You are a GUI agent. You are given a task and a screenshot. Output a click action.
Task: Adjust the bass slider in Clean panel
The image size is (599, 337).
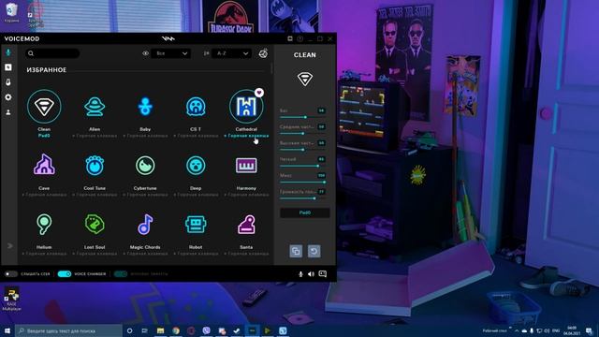302,117
